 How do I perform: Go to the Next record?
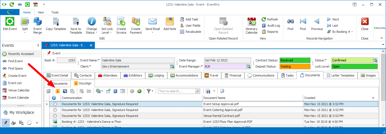pos(333,19)
